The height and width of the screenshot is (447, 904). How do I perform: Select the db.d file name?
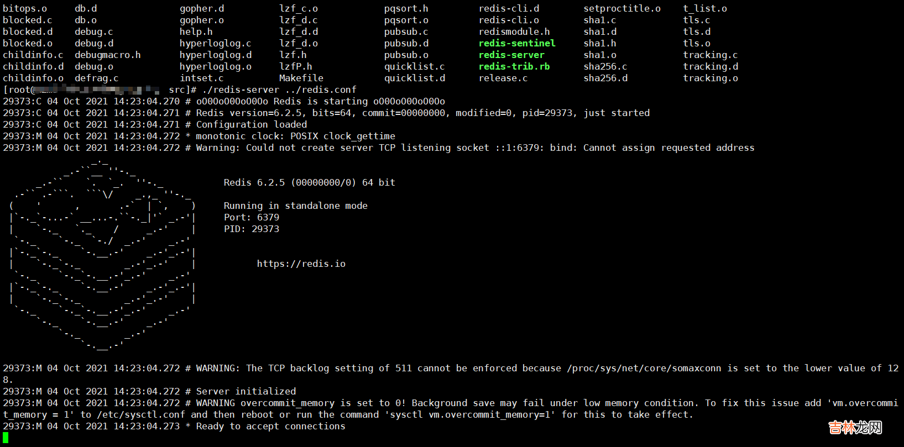coord(86,8)
